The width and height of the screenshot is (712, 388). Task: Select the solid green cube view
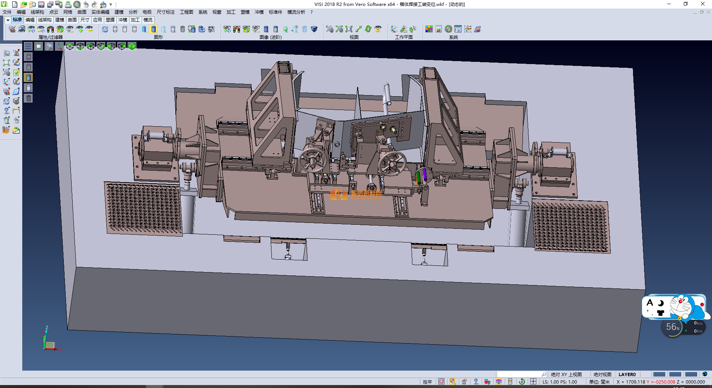pyautogui.click(x=132, y=46)
